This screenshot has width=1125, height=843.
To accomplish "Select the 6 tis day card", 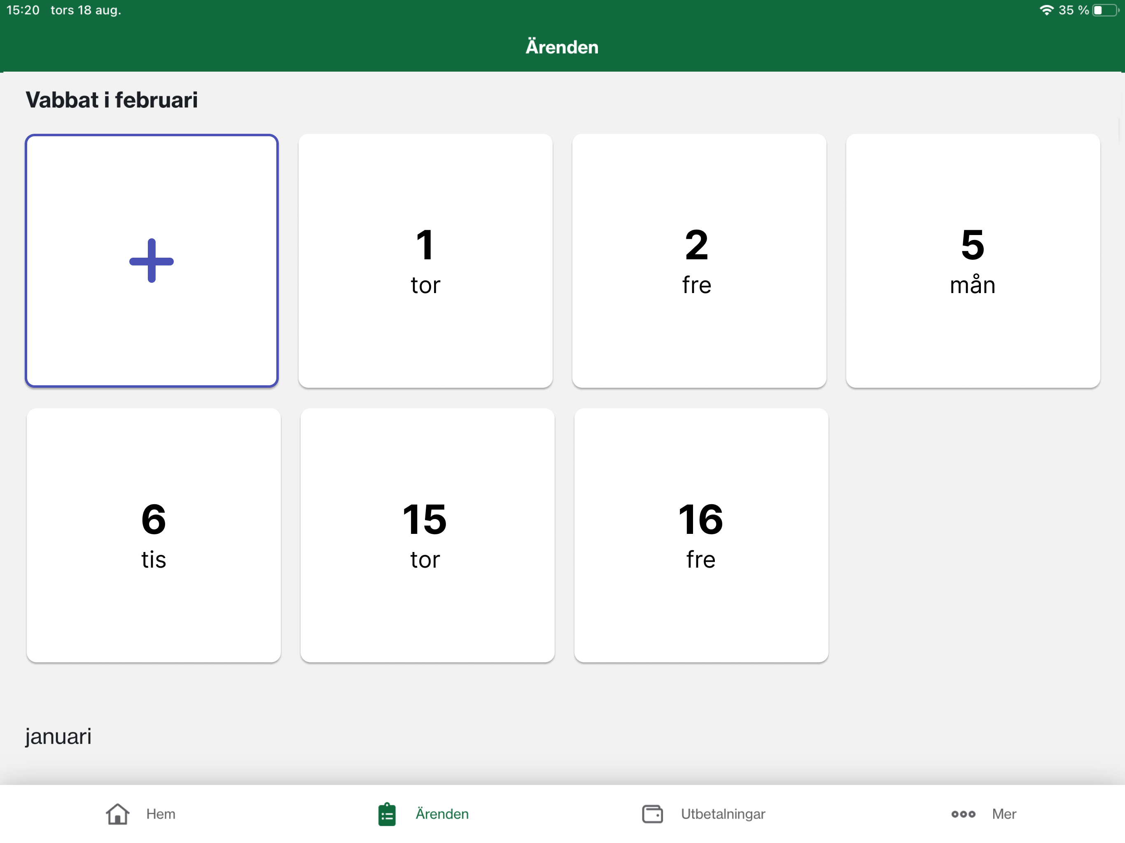I will coord(154,535).
